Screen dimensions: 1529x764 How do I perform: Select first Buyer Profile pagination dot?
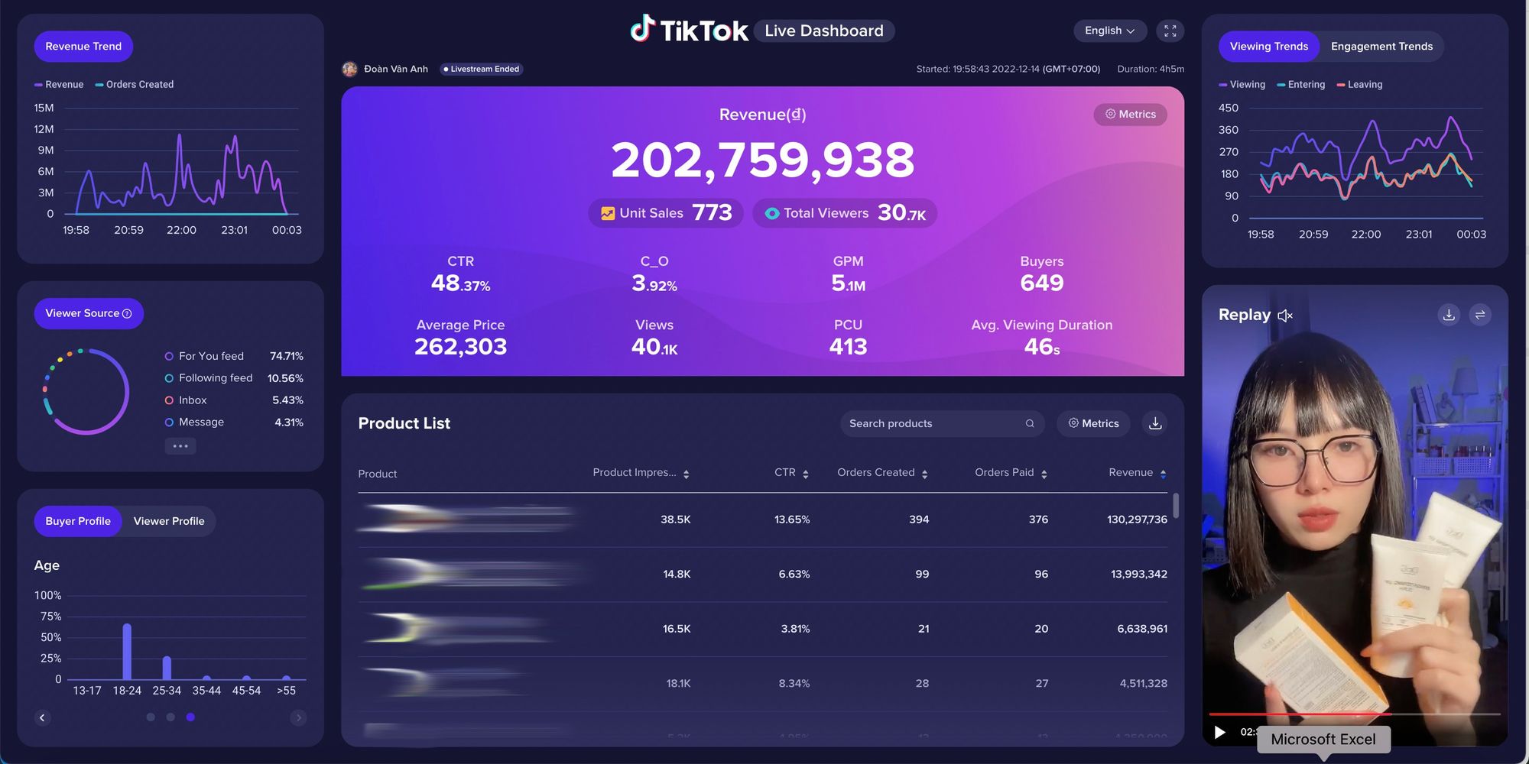pos(151,717)
